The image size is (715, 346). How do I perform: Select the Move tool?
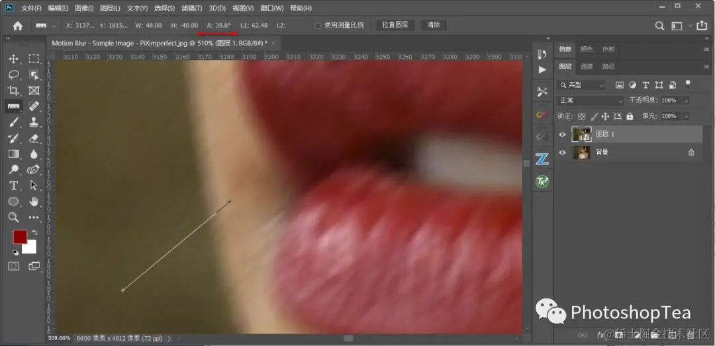pyautogui.click(x=14, y=59)
